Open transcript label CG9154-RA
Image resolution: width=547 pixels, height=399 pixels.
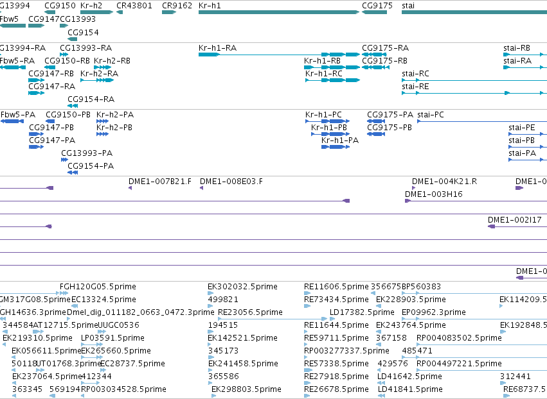[91, 99]
